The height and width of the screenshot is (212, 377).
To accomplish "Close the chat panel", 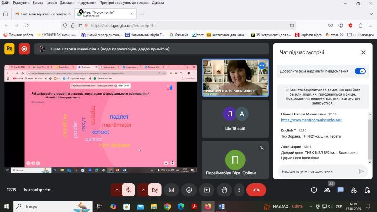I will [x=363, y=52].
